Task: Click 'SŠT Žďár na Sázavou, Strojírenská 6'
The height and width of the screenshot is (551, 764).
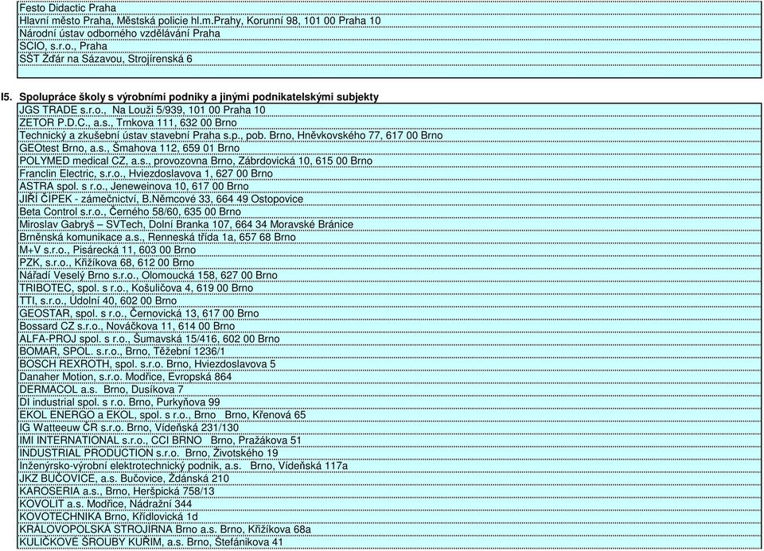Action: [x=389, y=58]
